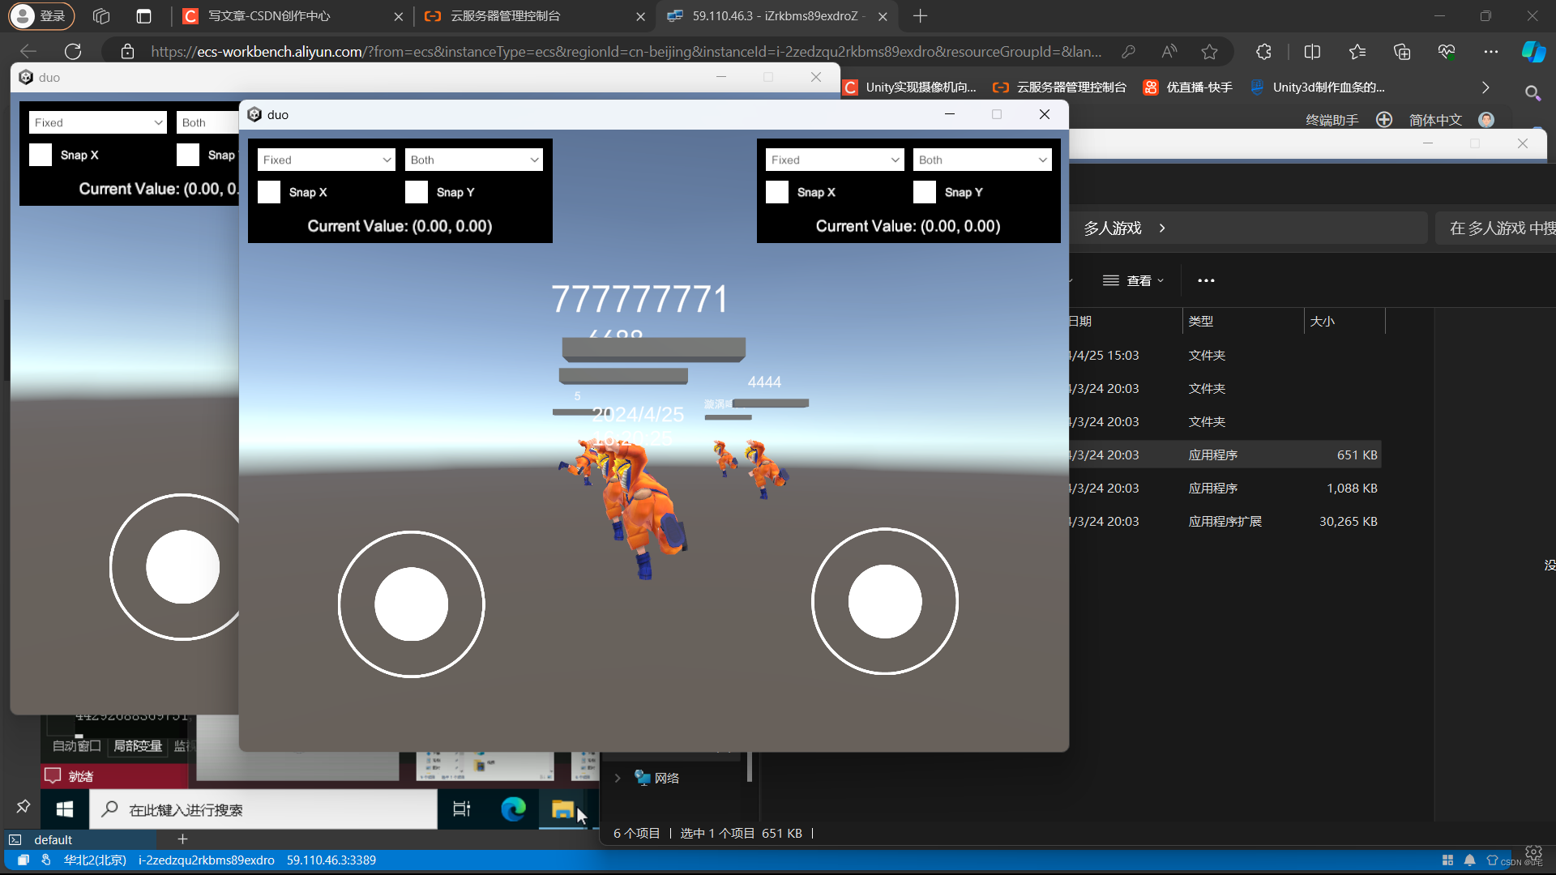Click the pin icon at bottom left
Image resolution: width=1556 pixels, height=875 pixels.
coord(23,807)
